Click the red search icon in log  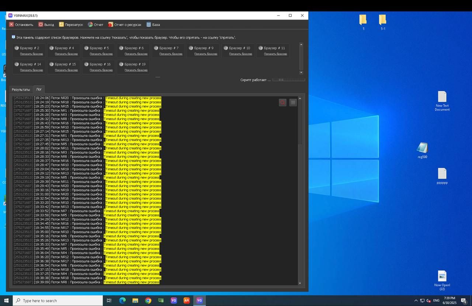[x=282, y=102]
